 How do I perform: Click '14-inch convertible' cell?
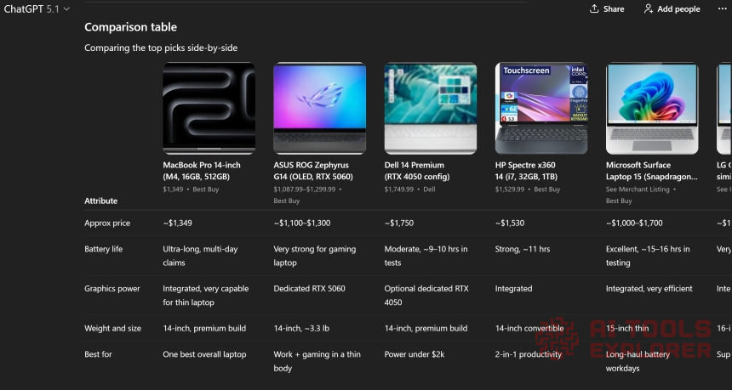[529, 329]
